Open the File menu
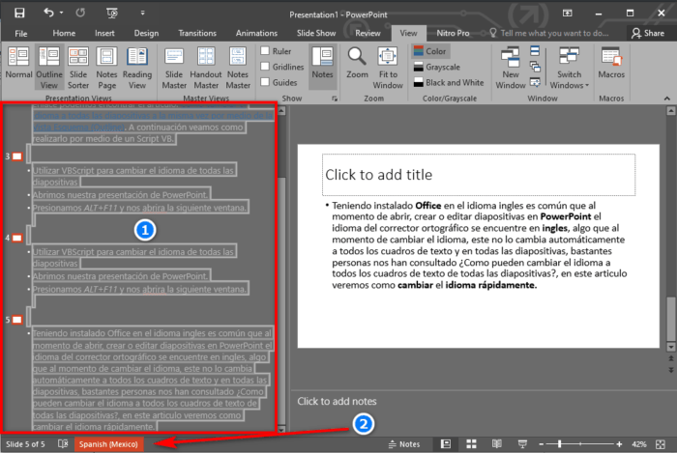Image resolution: width=677 pixels, height=453 pixels. pos(20,33)
